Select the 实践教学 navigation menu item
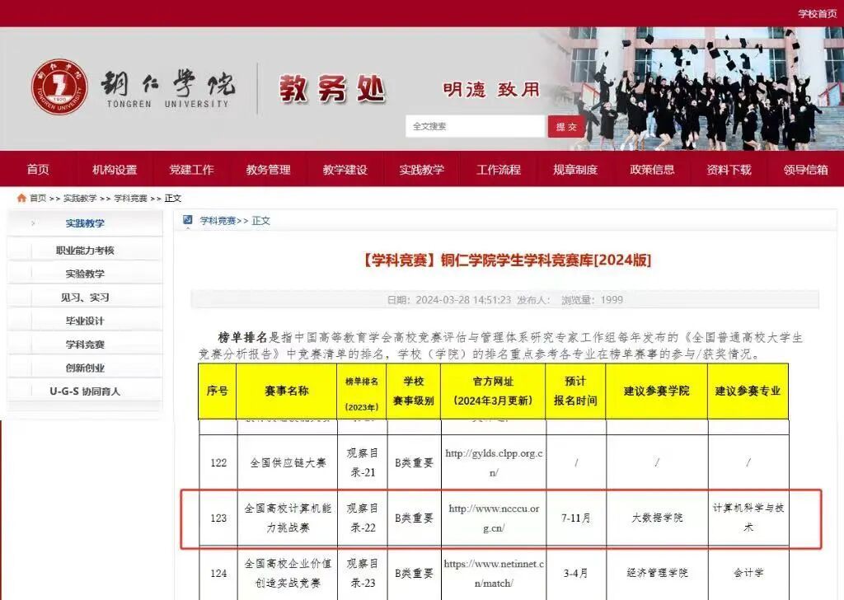844x600 pixels. click(x=421, y=170)
